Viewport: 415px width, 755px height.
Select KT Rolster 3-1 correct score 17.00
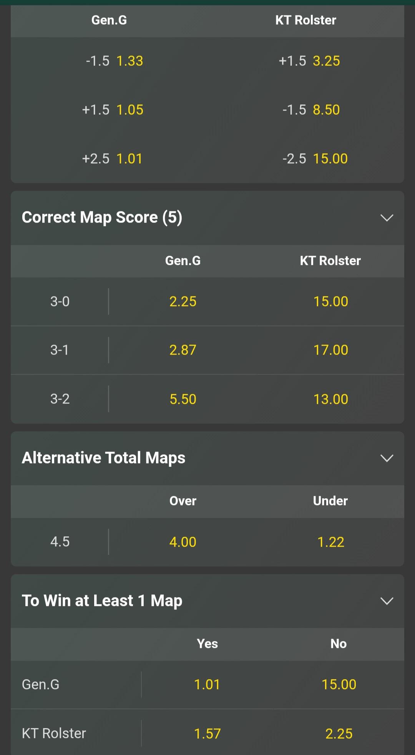tap(330, 350)
